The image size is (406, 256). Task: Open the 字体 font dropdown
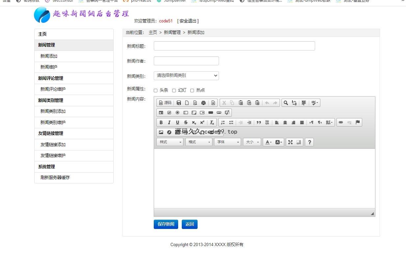point(228,142)
